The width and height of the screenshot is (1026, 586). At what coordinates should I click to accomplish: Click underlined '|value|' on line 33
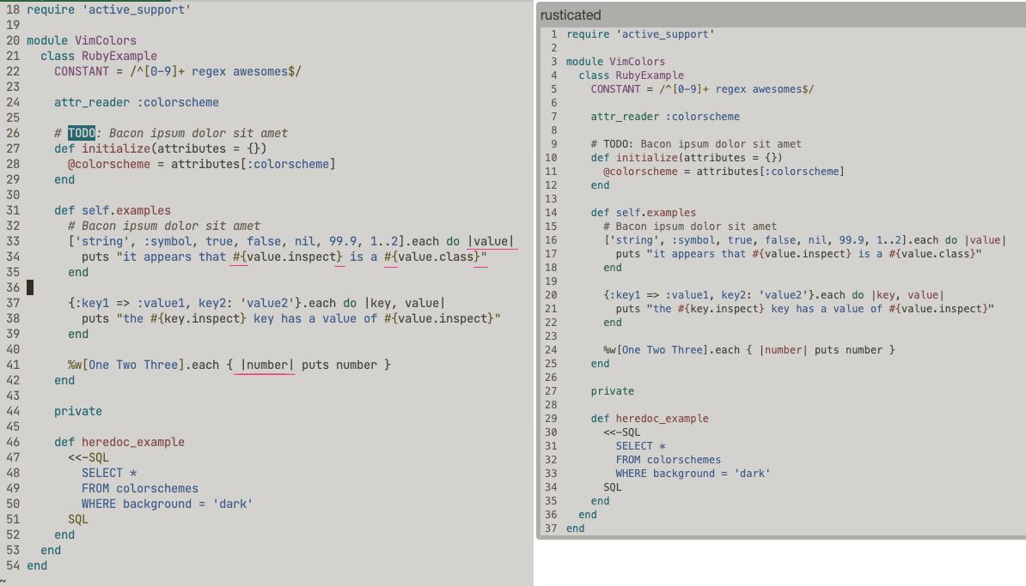[491, 242]
